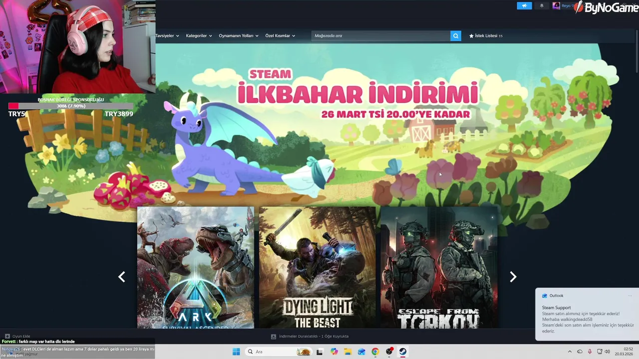This screenshot has height=359, width=639.
Task: Open network settings tray icon
Action: pyautogui.click(x=600, y=352)
